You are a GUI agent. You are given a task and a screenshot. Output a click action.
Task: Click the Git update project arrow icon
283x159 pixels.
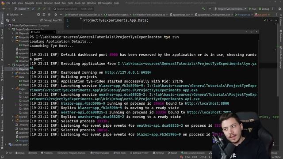point(33,9)
